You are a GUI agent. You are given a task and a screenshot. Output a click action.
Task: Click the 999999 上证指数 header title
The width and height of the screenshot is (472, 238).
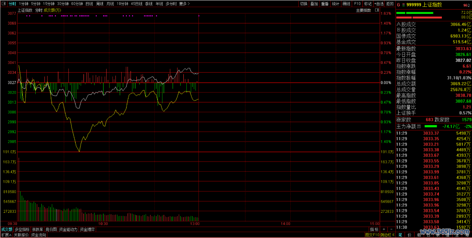424,5
